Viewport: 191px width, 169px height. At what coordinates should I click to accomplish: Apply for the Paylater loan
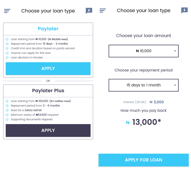click(x=48, y=69)
